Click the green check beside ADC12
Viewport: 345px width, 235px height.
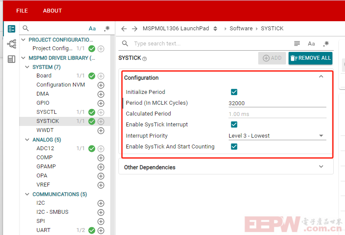pos(92,149)
